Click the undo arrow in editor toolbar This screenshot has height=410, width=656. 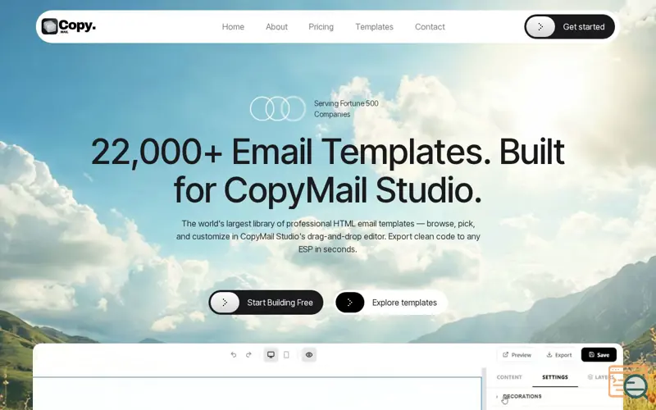coord(234,355)
